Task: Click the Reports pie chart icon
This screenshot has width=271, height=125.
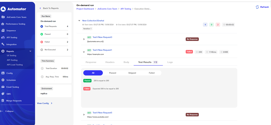Action: click(x=3, y=51)
